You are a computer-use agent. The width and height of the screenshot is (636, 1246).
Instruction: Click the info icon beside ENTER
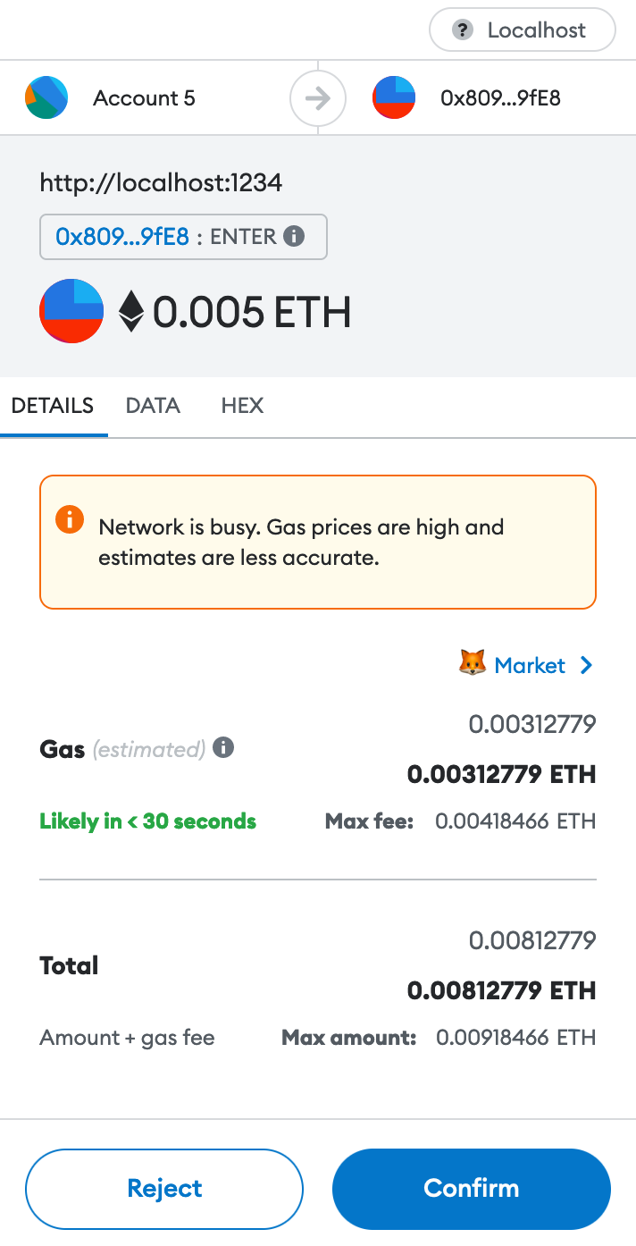(x=295, y=236)
